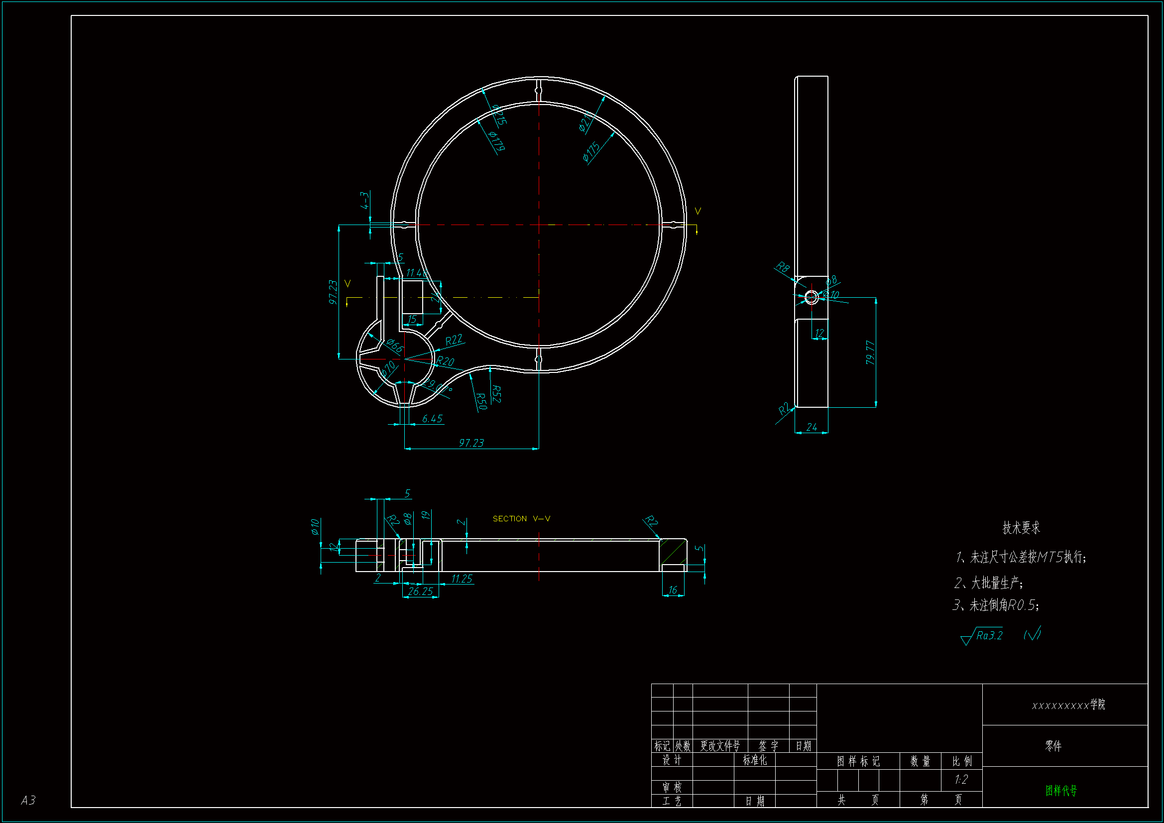Viewport: 1164px width, 823px height.
Task: Select the horizontal 97.23 dimension below the main view
Action: point(471,443)
